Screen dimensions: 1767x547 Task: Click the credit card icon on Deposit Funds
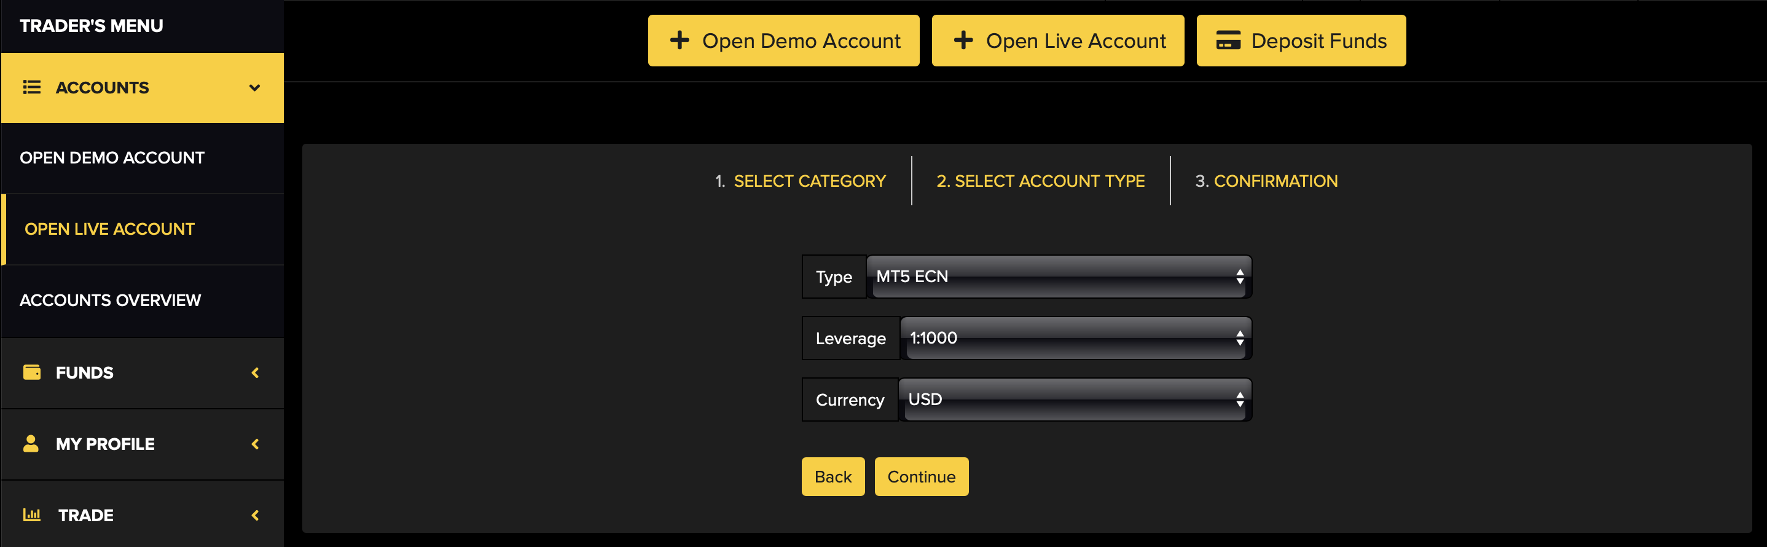tap(1228, 41)
